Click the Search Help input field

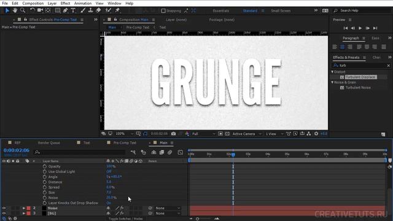tap(362, 10)
